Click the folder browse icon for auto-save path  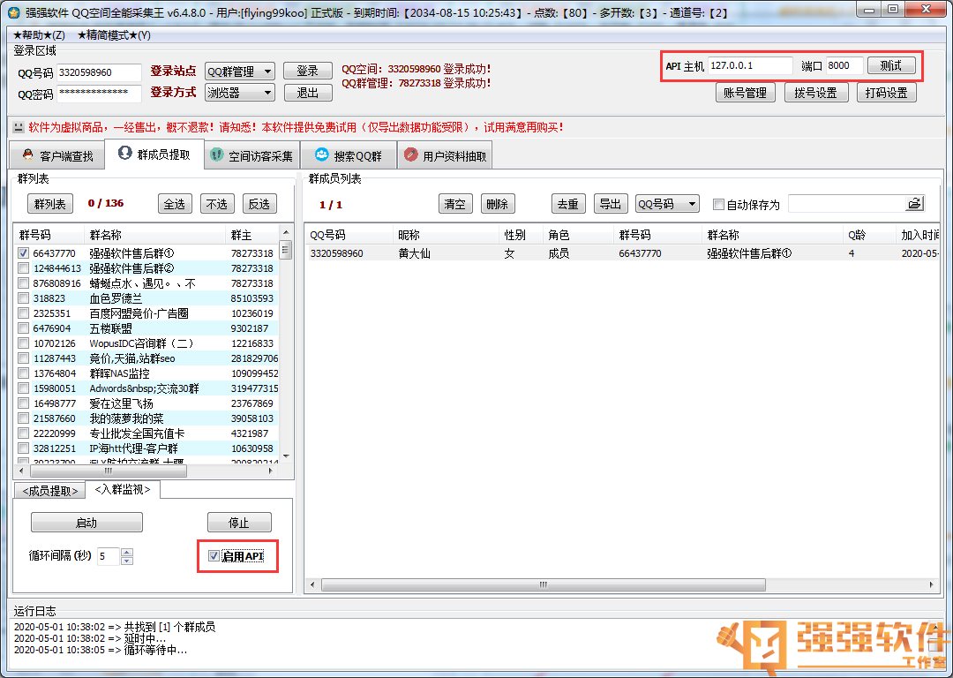point(914,204)
